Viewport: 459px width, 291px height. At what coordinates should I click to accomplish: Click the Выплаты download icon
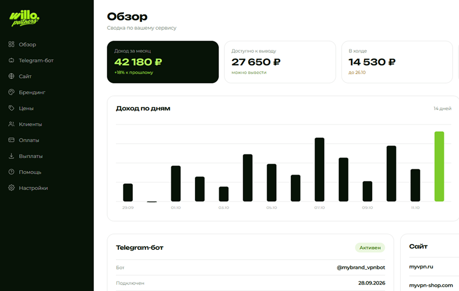[11, 156]
